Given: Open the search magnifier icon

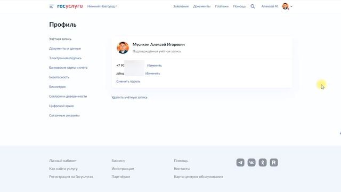Looking at the screenshot, I should pyautogui.click(x=253, y=6).
